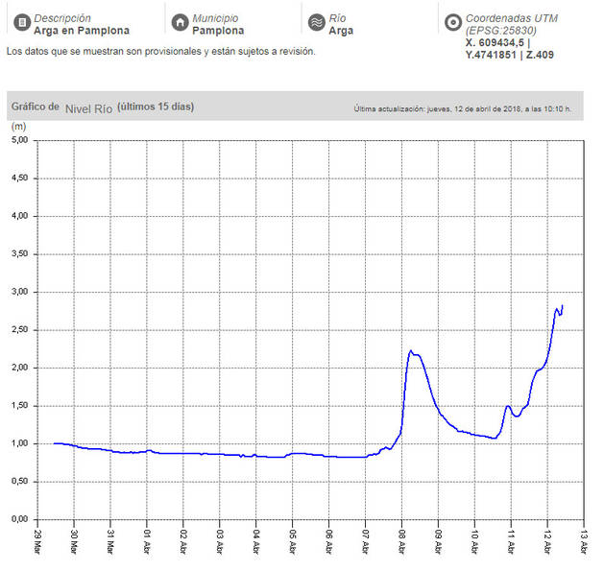Click the 5,00 y-axis label
Viewport: 604px width, 571px height.
click(19, 140)
